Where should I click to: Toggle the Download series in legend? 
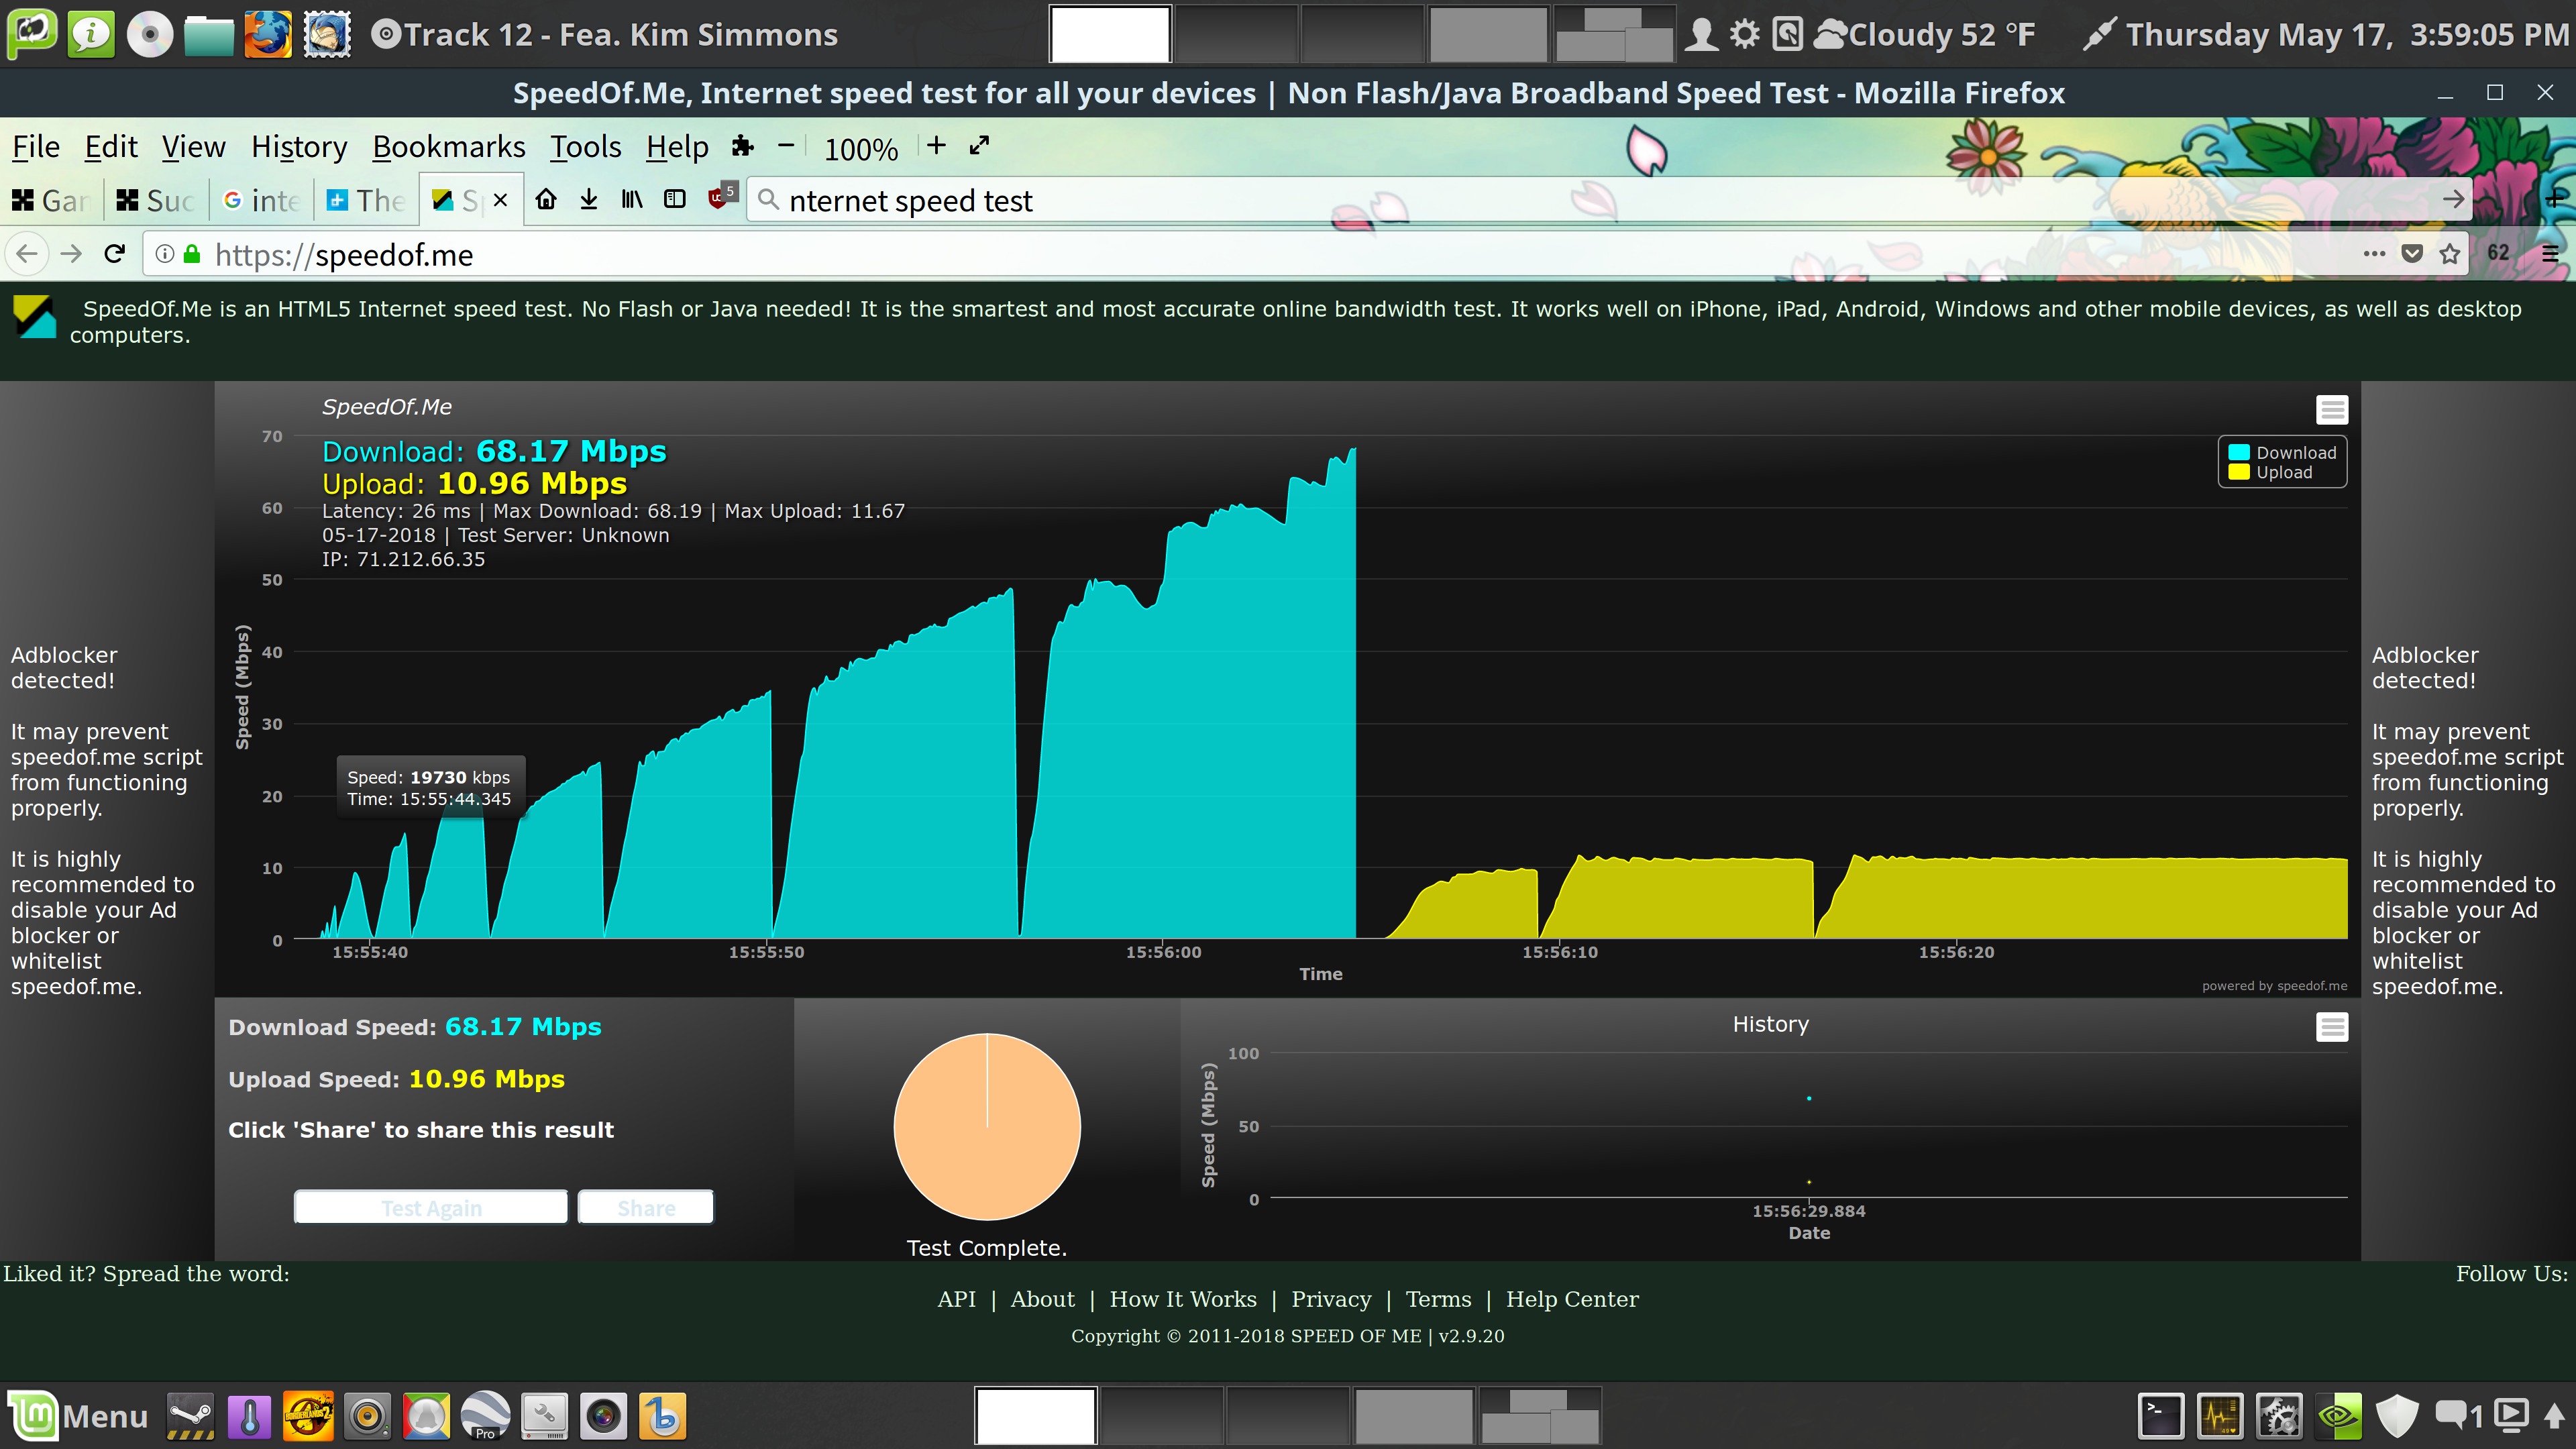click(x=2283, y=452)
